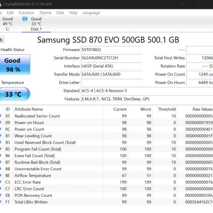Click the 33 °C temperature button
This screenshot has height=213, width=213.
[15, 94]
